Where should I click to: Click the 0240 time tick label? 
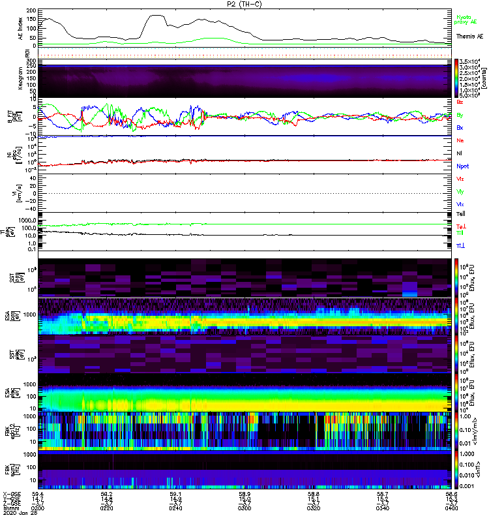click(x=175, y=508)
